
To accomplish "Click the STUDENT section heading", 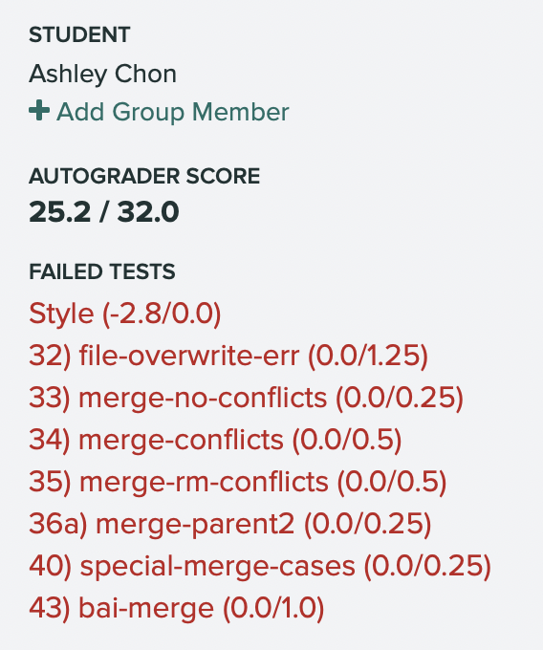I will pos(79,34).
